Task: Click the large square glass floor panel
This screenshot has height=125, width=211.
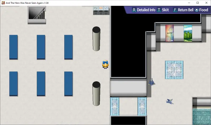Action: pyautogui.click(x=174, y=70)
